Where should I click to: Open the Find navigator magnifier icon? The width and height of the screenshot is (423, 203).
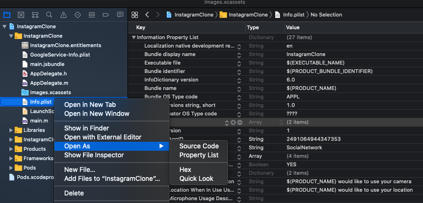pos(49,15)
